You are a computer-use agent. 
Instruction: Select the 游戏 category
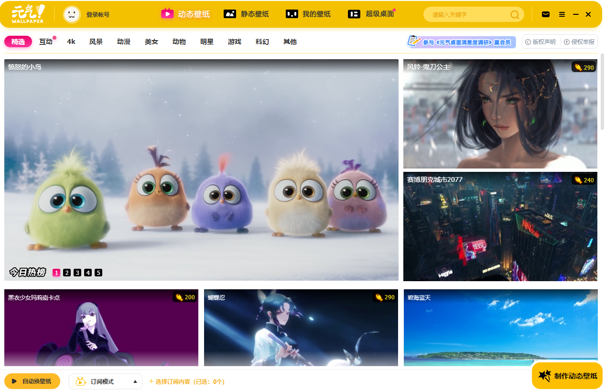235,42
